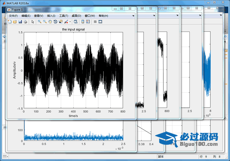Viewport: 230px width, 161px height.
Task: Insert Legend using toolbar icon
Action: pyautogui.click(x=88, y=22)
